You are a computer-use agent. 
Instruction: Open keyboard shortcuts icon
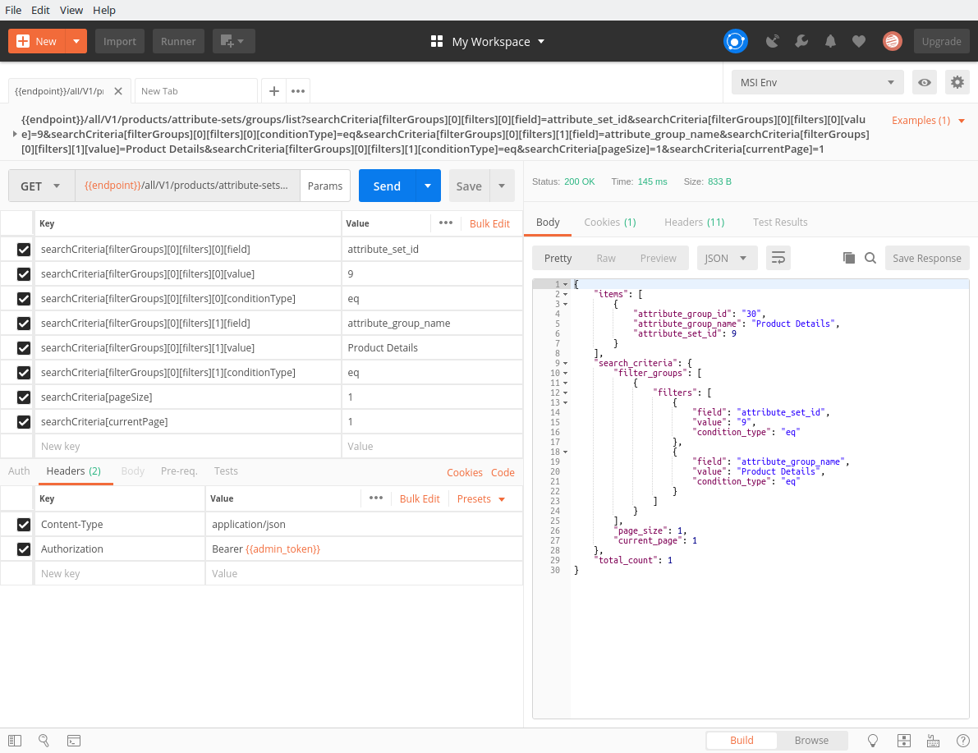tap(933, 741)
